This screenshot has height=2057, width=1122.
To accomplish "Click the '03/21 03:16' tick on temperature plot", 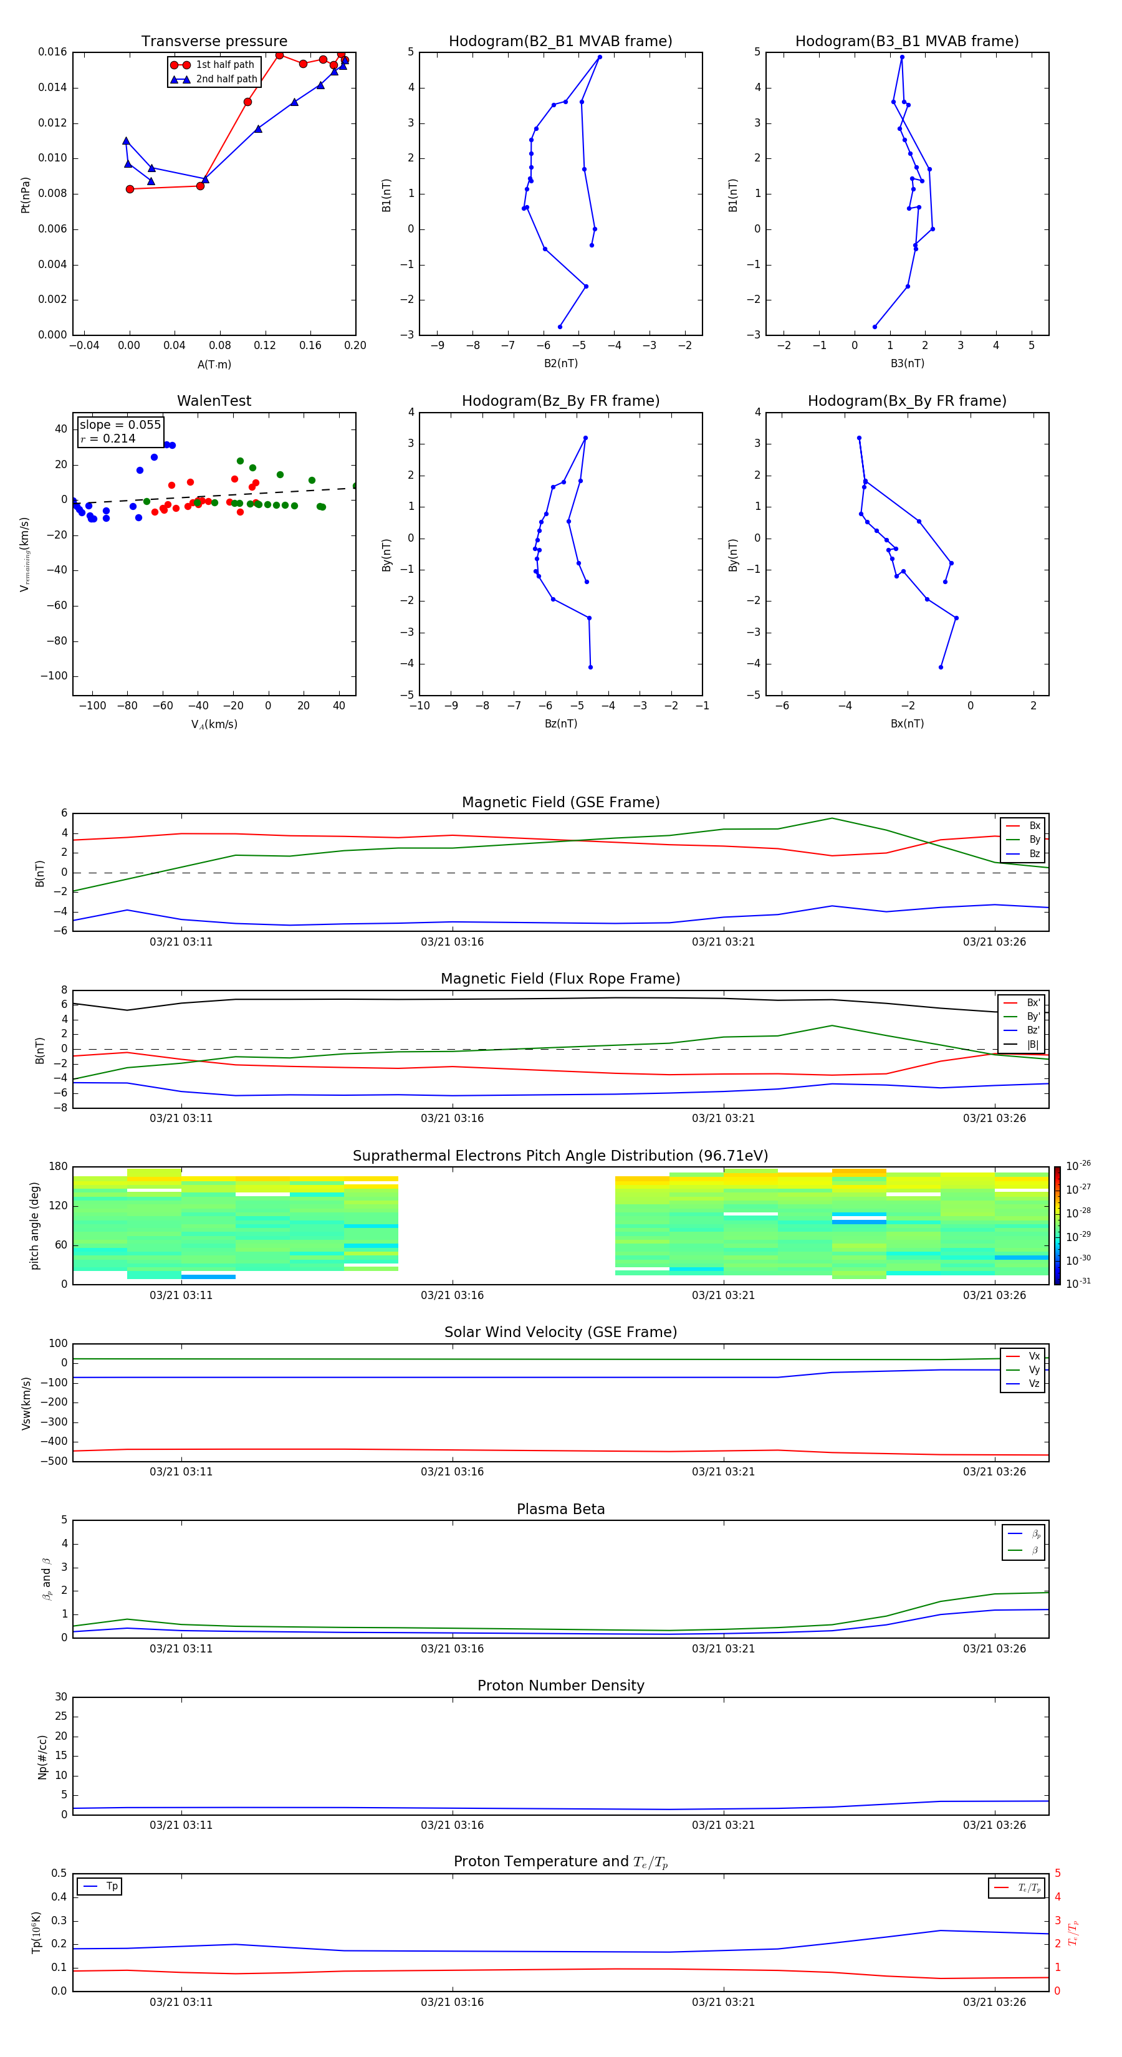I will click(x=452, y=2002).
